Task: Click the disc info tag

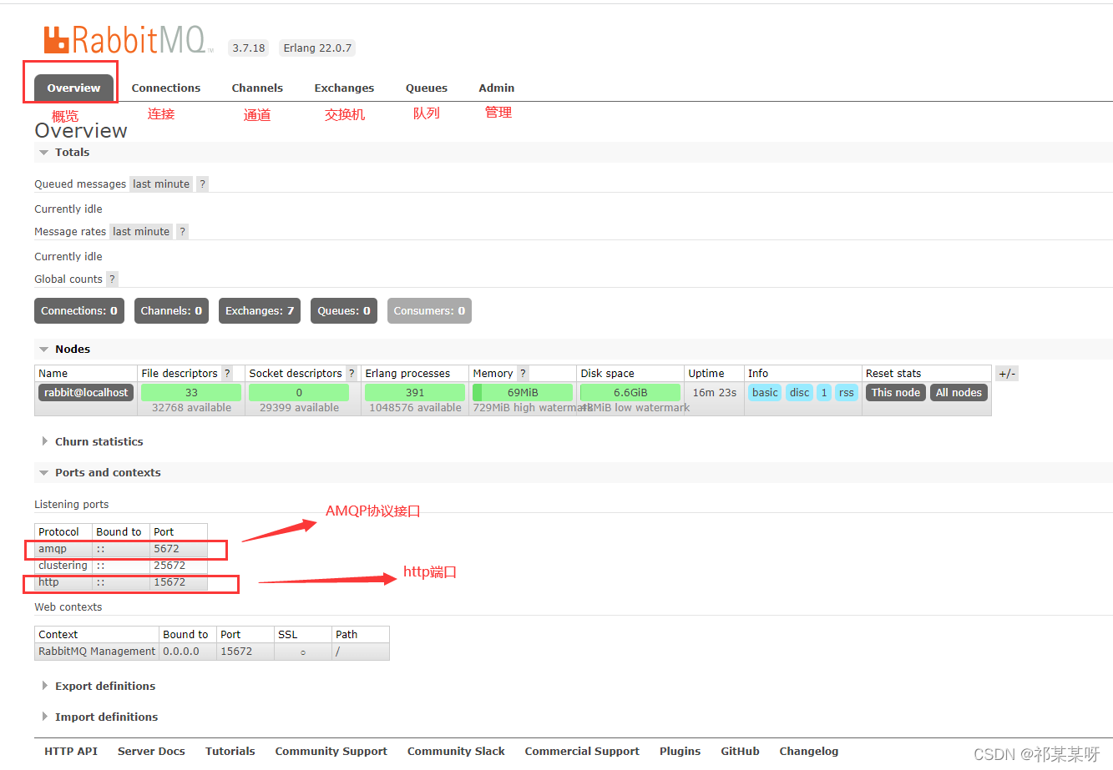Action: click(800, 393)
